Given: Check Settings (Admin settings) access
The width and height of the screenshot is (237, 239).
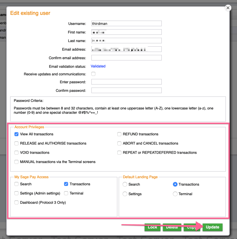Looking at the screenshot, I should (16, 193).
